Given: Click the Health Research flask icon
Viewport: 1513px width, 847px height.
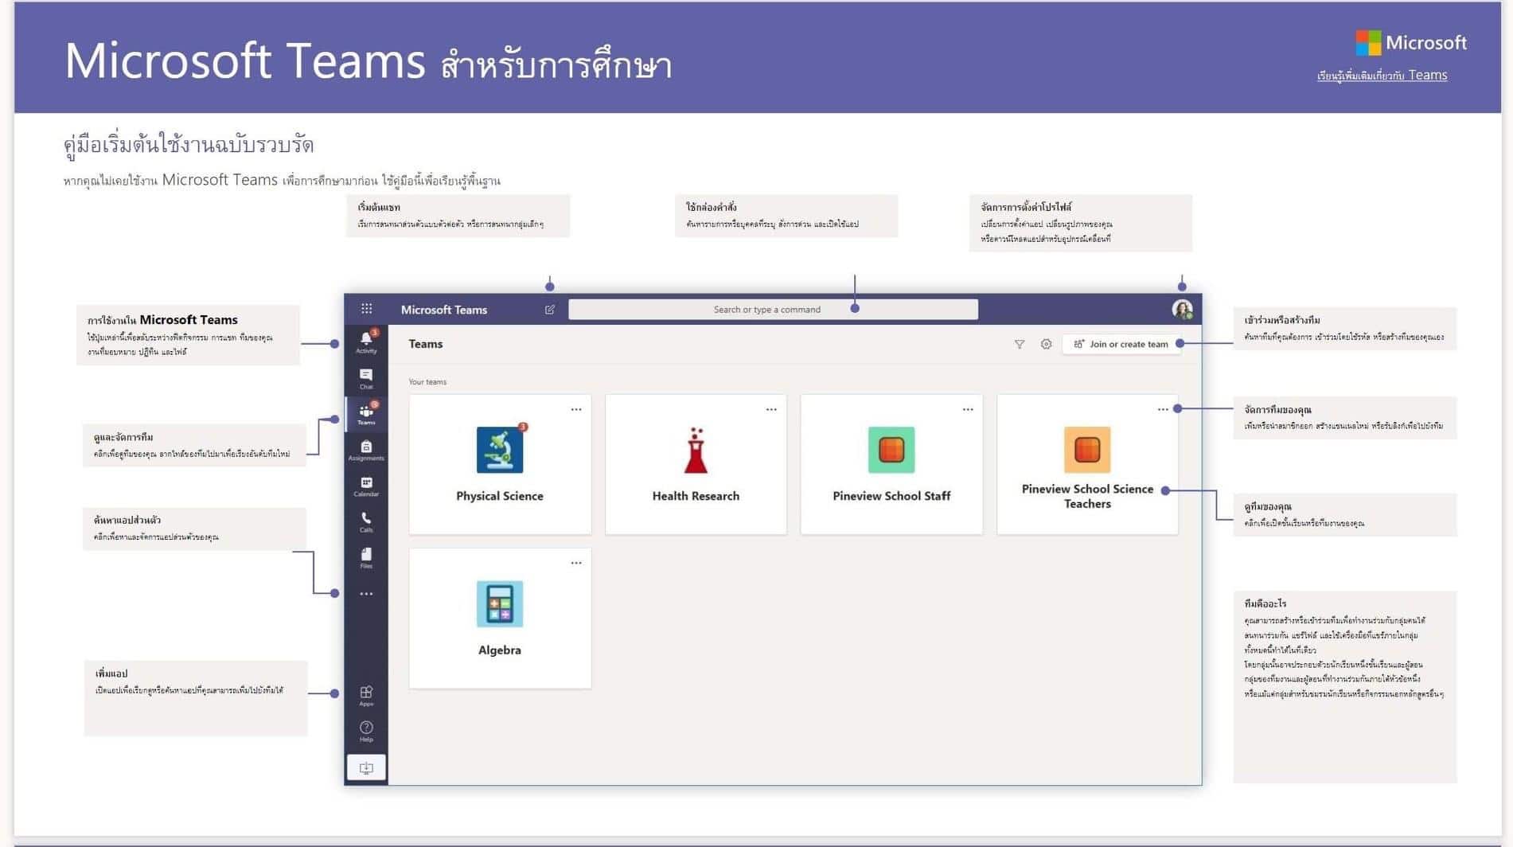Looking at the screenshot, I should tap(696, 451).
